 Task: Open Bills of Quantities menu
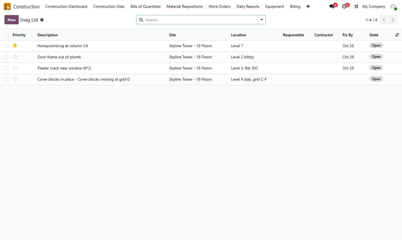coord(146,6)
